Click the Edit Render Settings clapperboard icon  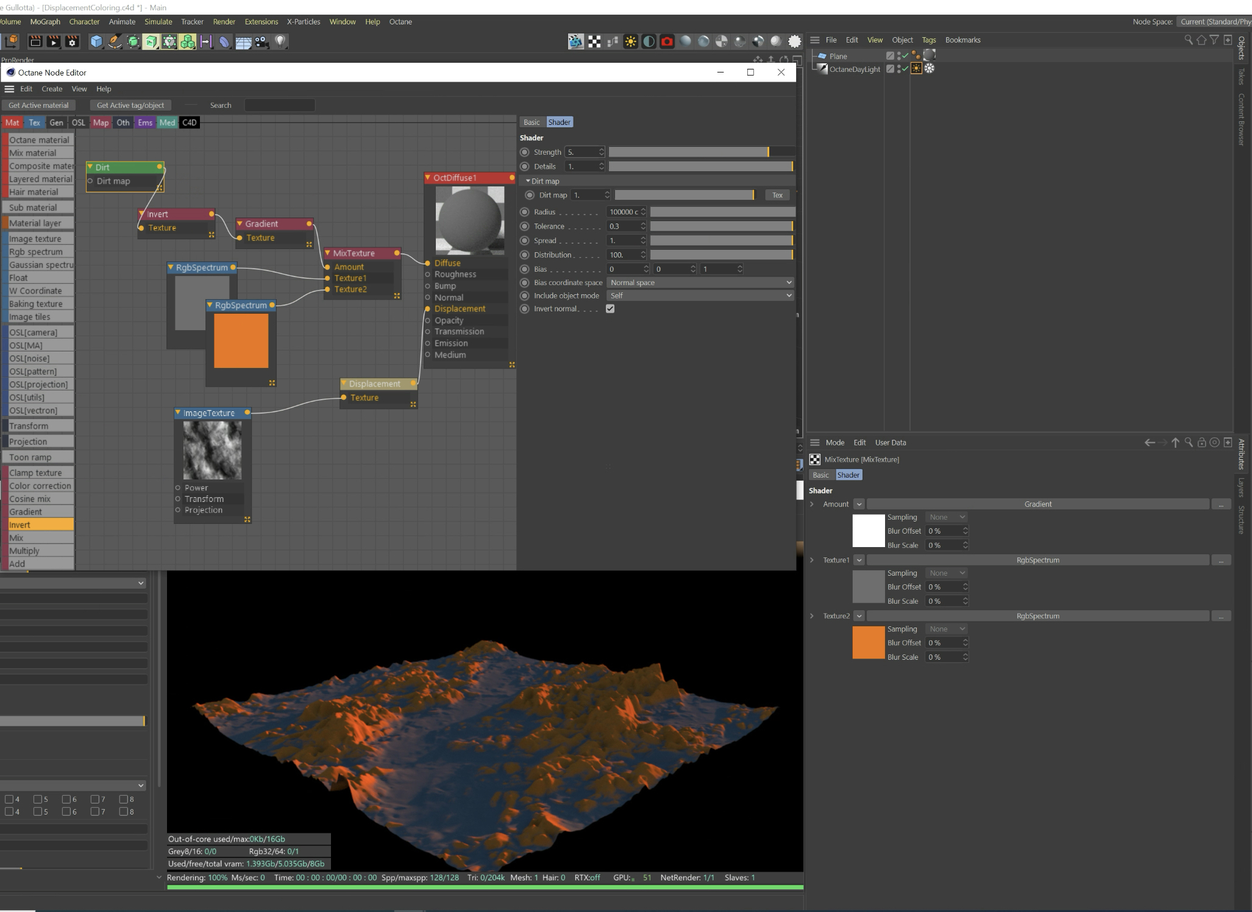pos(72,41)
